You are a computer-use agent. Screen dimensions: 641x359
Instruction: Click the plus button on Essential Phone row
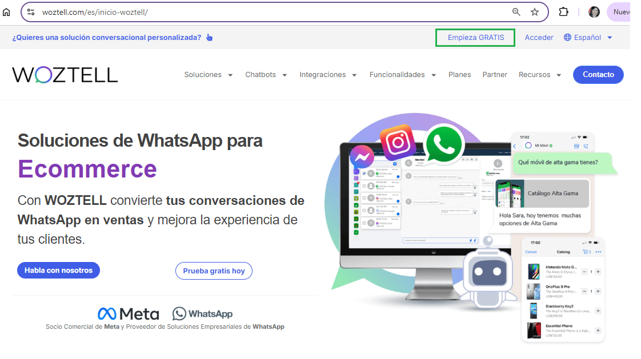598,330
